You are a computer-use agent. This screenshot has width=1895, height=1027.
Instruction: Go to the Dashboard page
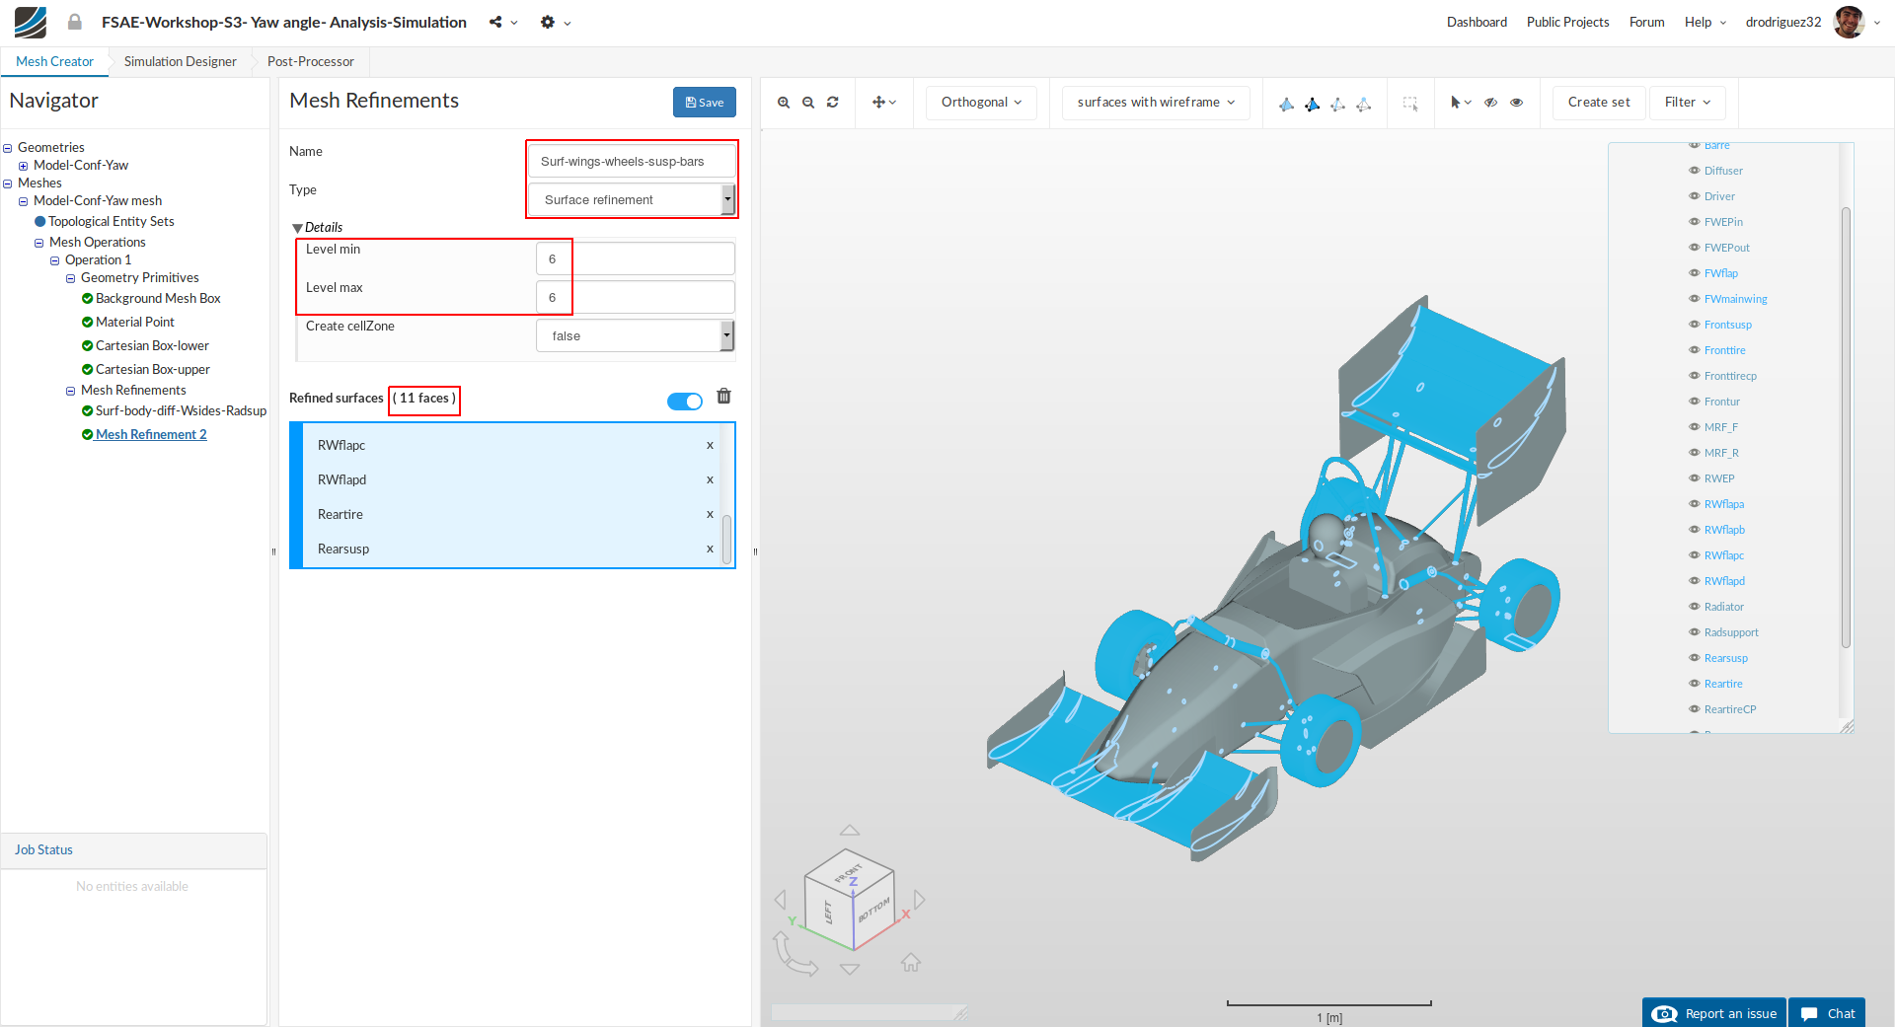(x=1477, y=22)
